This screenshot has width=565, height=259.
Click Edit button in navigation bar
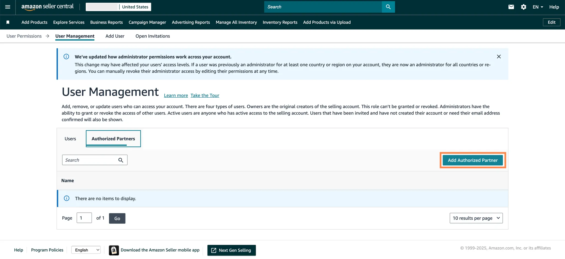tap(551, 22)
